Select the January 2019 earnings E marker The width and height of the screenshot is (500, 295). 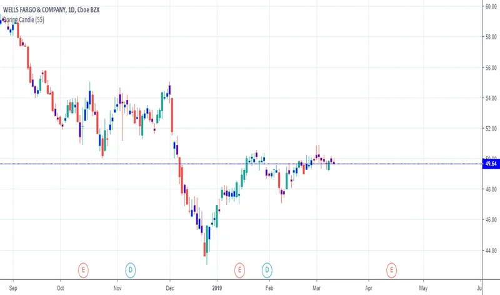pos(239,269)
